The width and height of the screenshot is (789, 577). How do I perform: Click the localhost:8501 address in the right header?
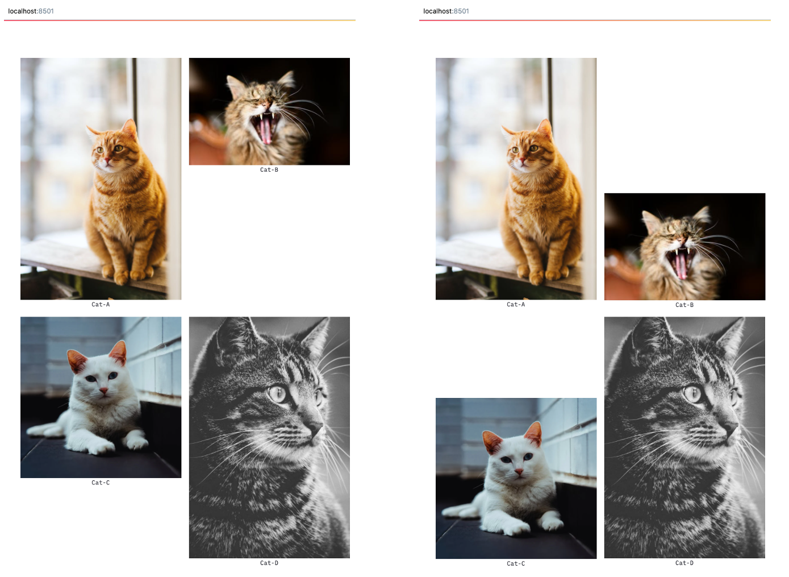(x=446, y=11)
